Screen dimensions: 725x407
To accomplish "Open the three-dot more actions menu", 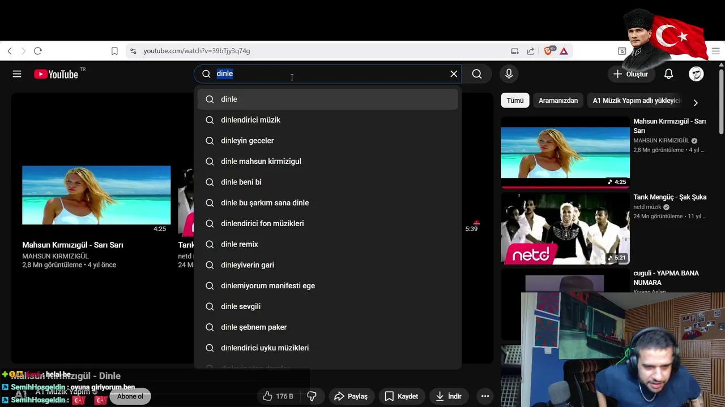I will tap(485, 396).
